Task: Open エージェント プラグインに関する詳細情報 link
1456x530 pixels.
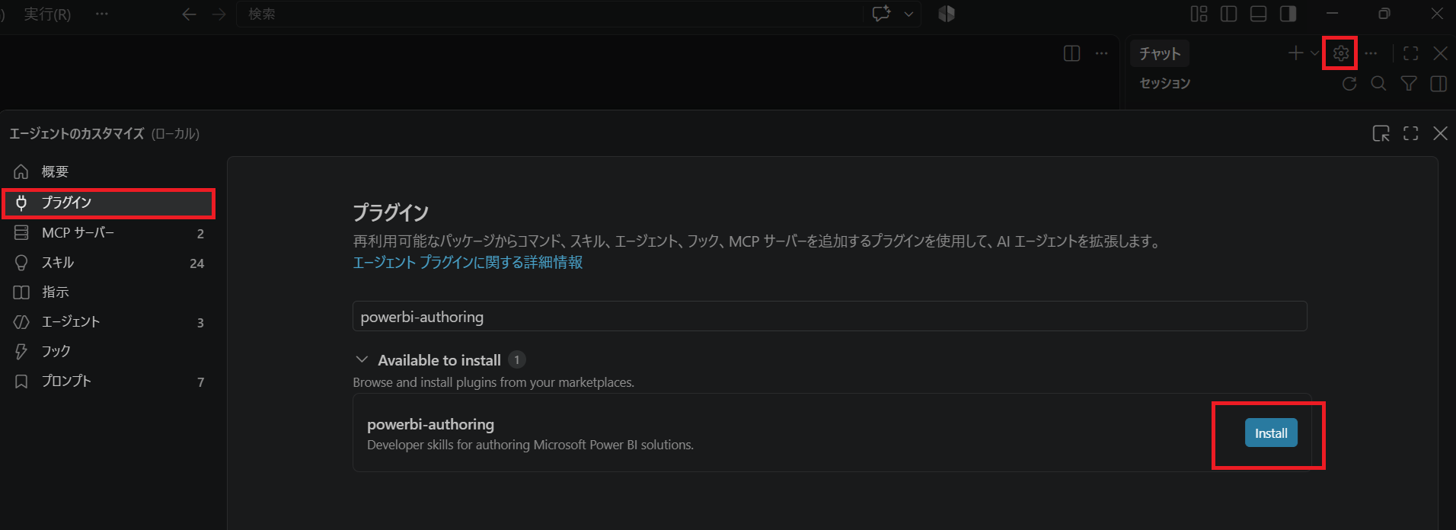Action: (x=468, y=263)
